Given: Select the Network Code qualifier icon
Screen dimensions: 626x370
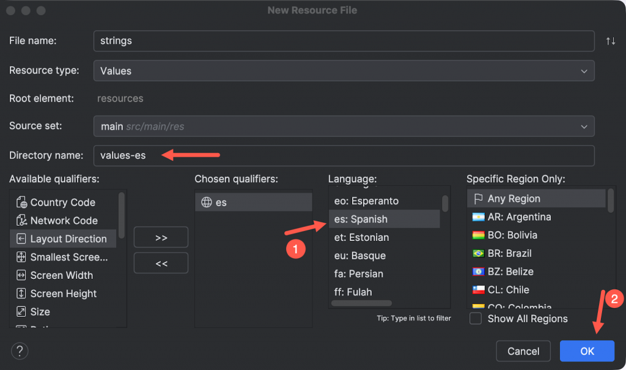Looking at the screenshot, I should (x=21, y=221).
